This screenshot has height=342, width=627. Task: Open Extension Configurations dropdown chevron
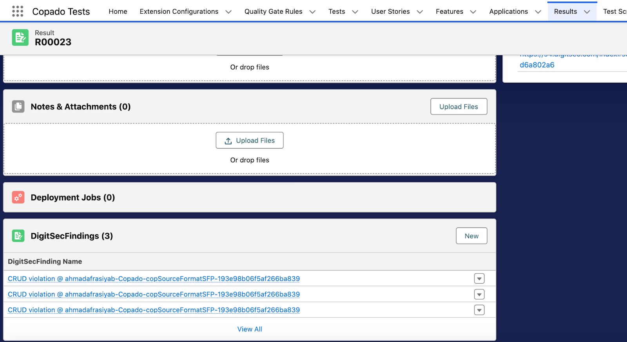tap(228, 12)
